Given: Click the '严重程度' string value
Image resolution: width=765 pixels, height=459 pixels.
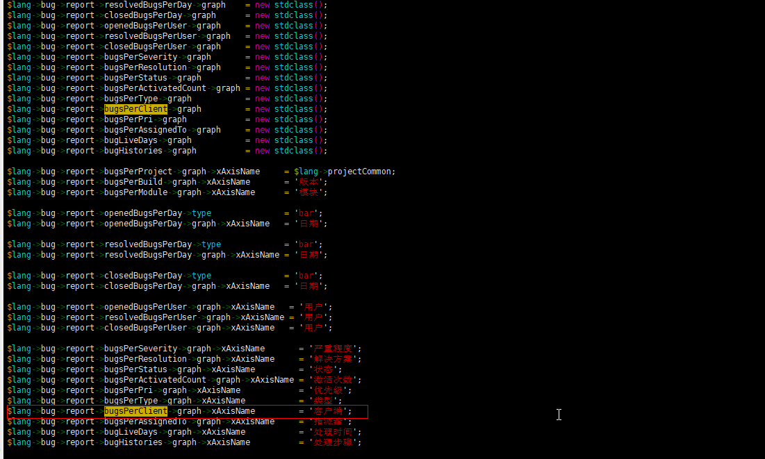Looking at the screenshot, I should pos(334,349).
